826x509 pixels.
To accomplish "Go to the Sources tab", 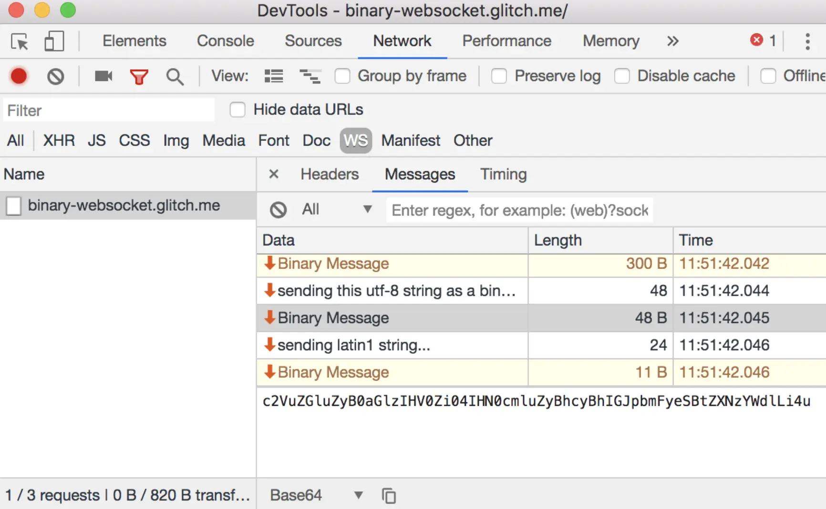I will 313,41.
